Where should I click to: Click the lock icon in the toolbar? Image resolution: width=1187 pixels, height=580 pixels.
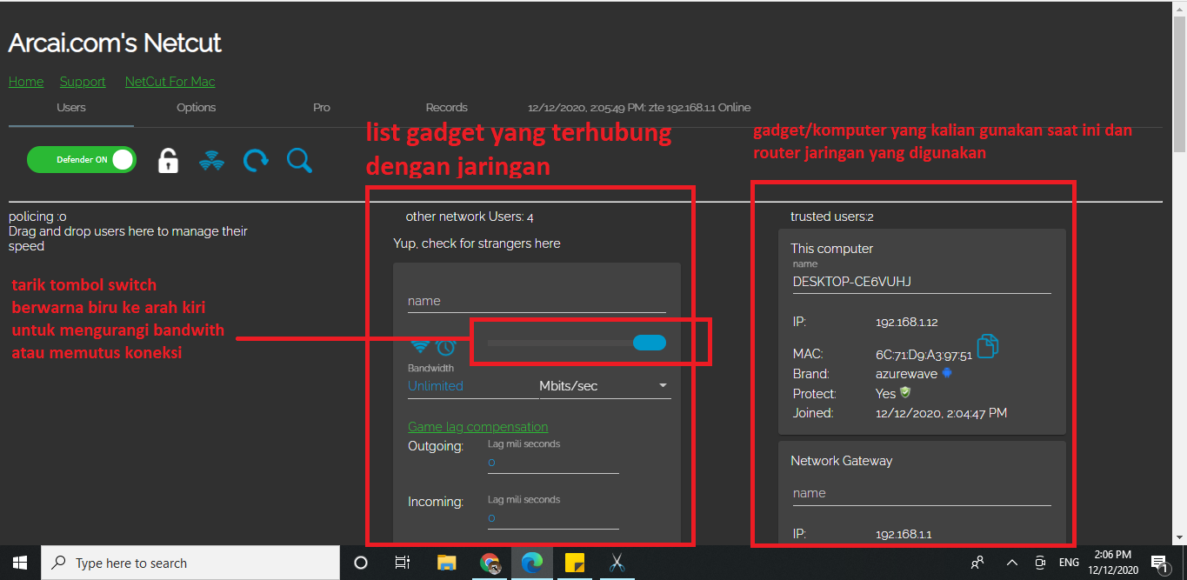pyautogui.click(x=167, y=160)
